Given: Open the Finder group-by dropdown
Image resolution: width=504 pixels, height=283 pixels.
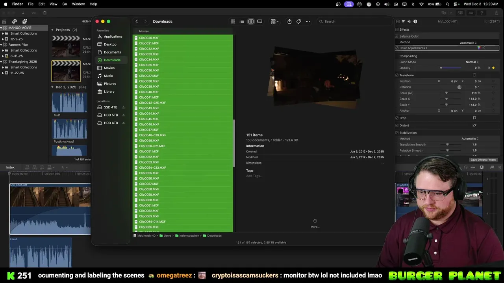Looking at the screenshot, I should (x=275, y=22).
